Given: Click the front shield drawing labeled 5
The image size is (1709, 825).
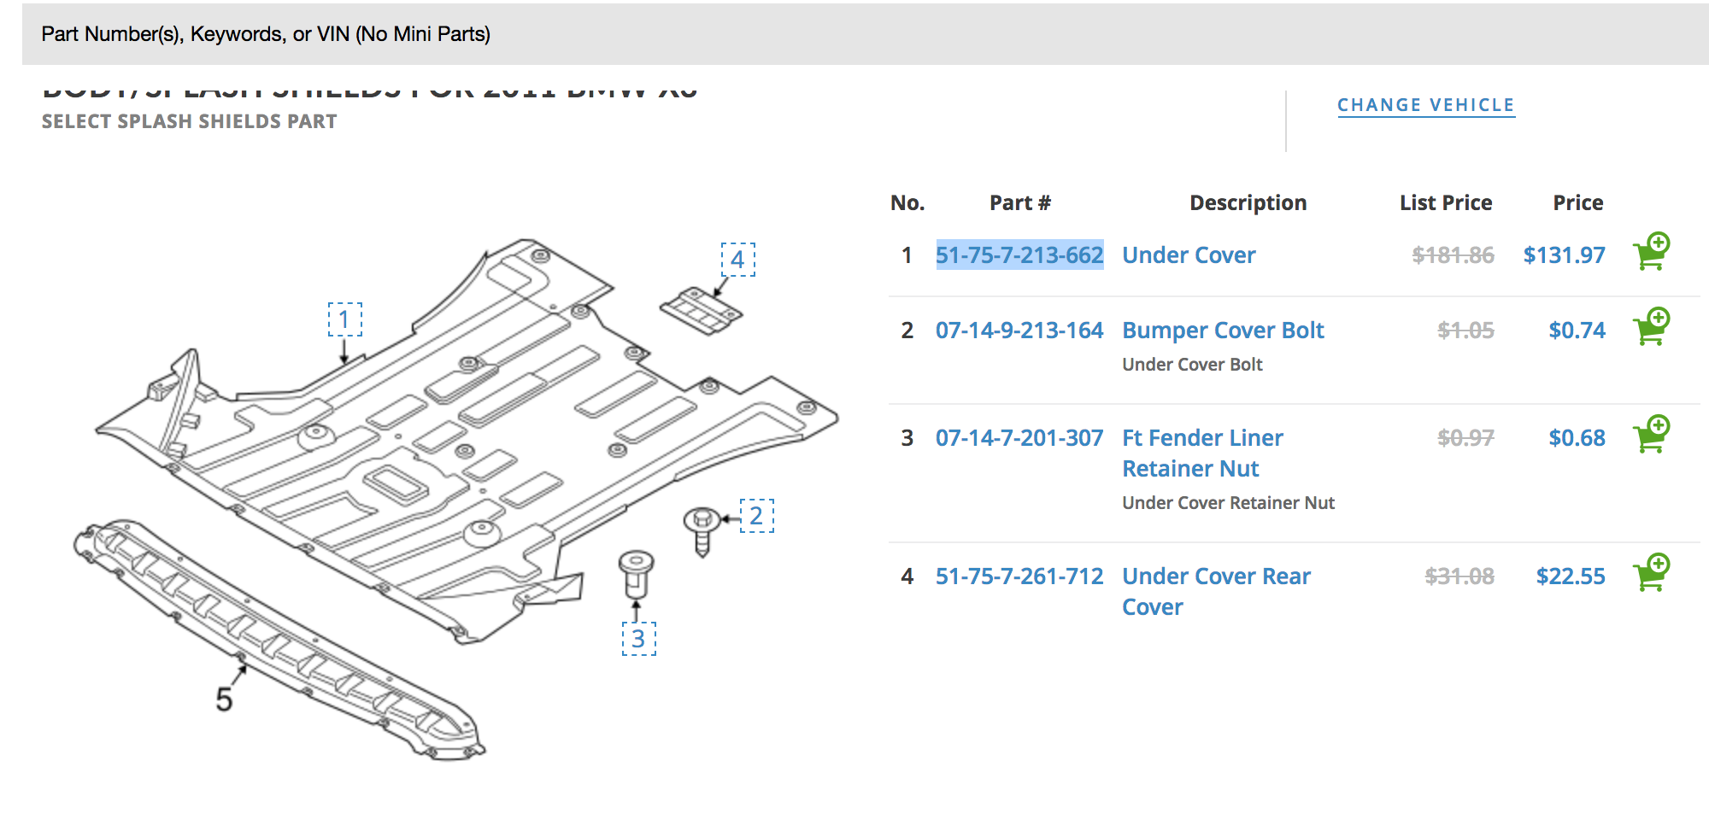Looking at the screenshot, I should [278, 639].
